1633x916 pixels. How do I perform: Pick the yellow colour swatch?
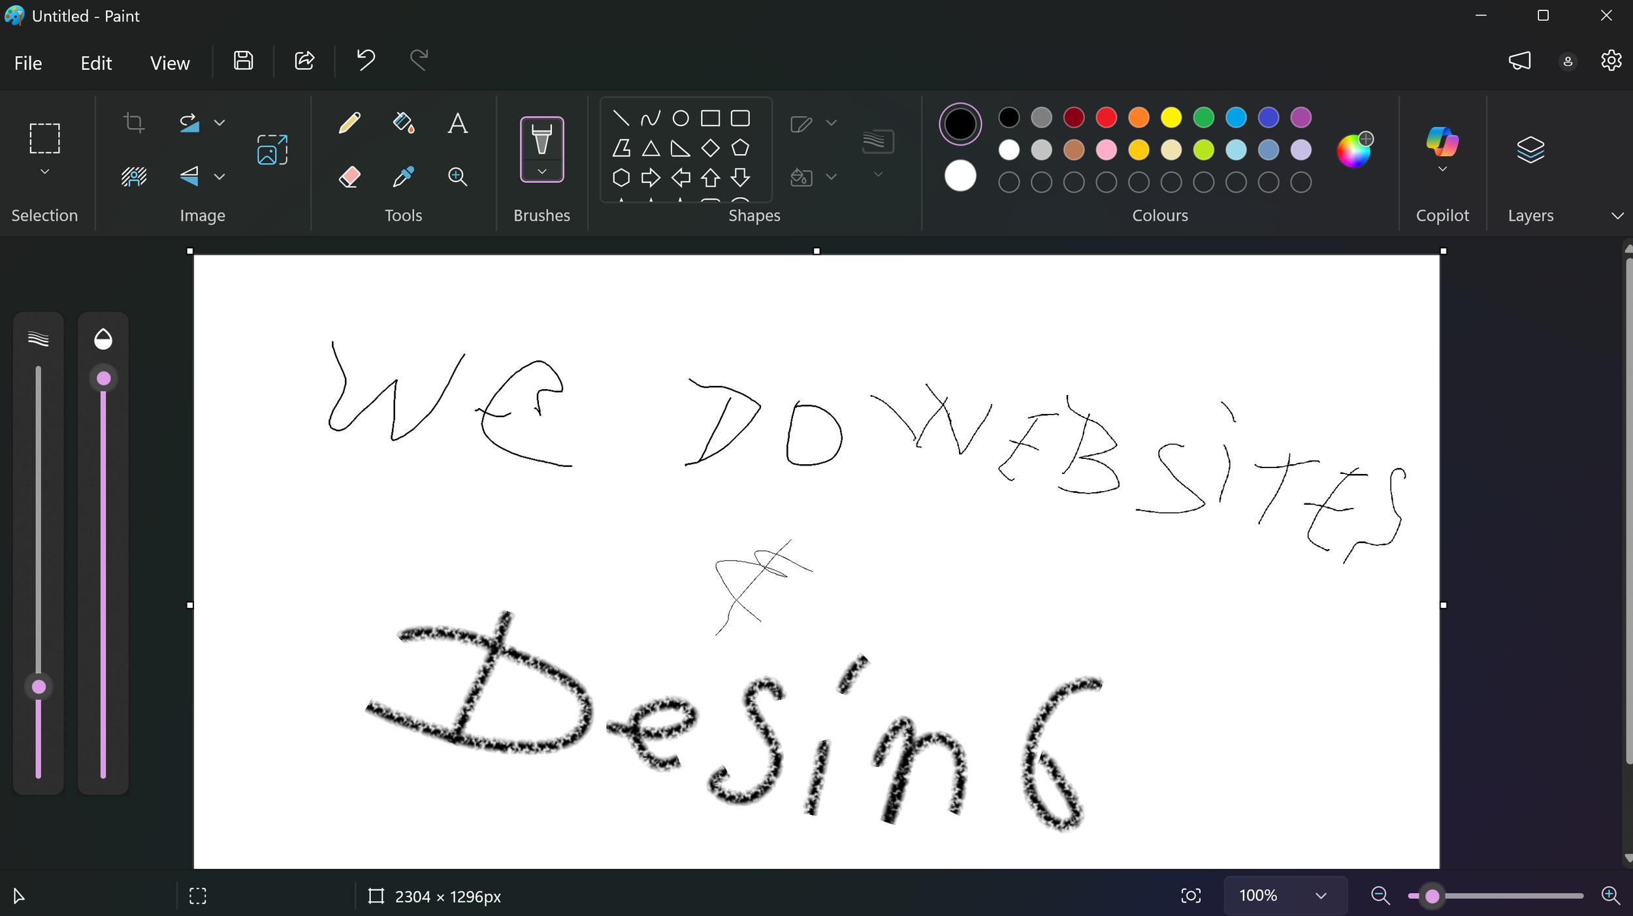coord(1171,118)
